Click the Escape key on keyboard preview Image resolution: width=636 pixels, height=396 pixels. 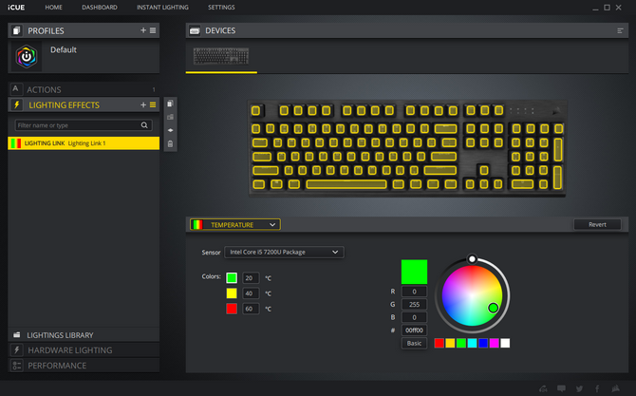pyautogui.click(x=256, y=110)
